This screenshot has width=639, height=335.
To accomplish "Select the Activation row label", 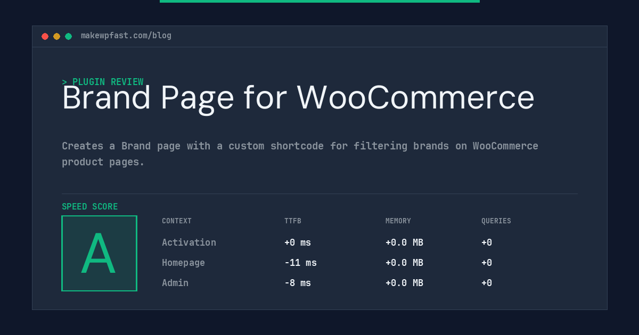I will pyautogui.click(x=189, y=242).
